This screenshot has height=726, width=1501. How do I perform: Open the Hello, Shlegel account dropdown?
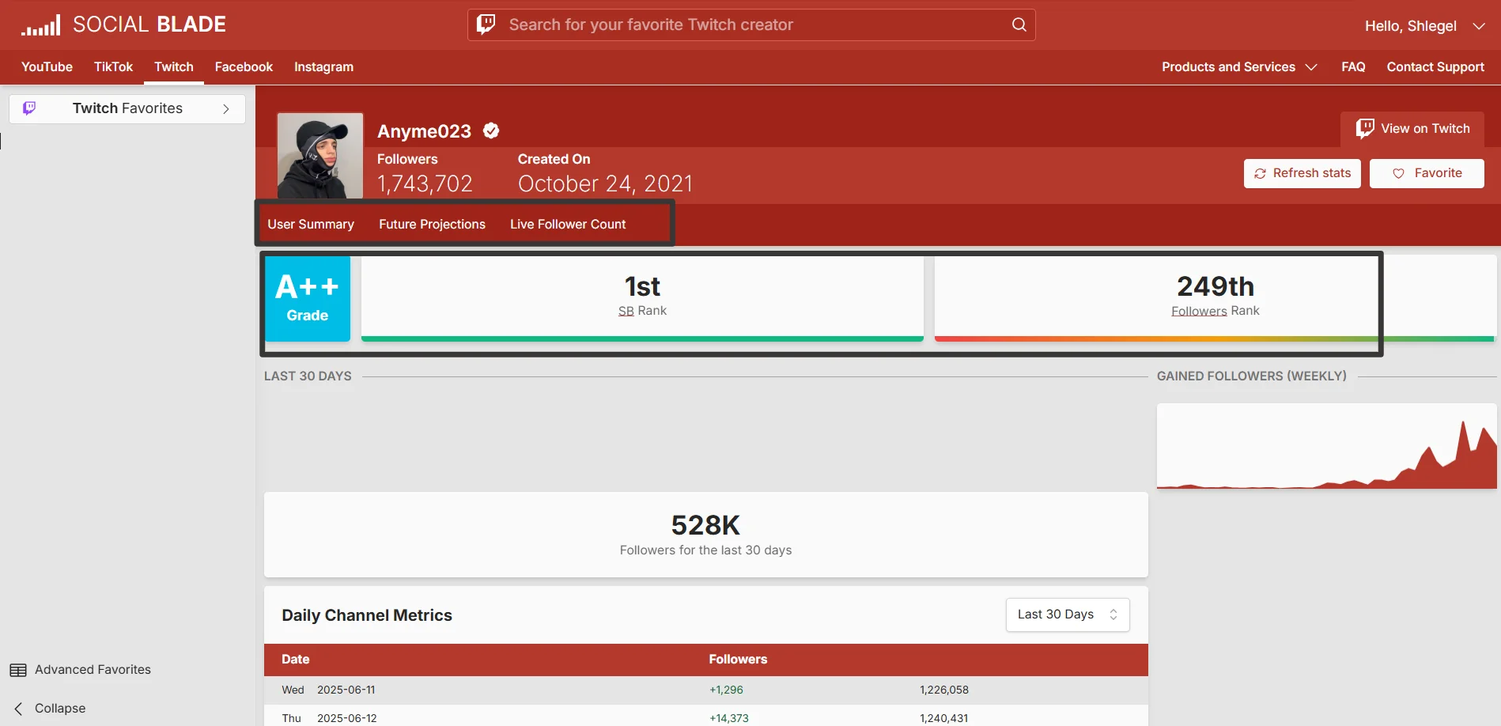[x=1423, y=25]
